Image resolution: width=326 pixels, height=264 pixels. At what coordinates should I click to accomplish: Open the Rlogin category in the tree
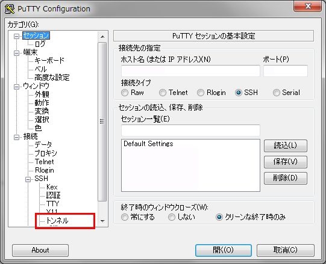[x=44, y=170]
